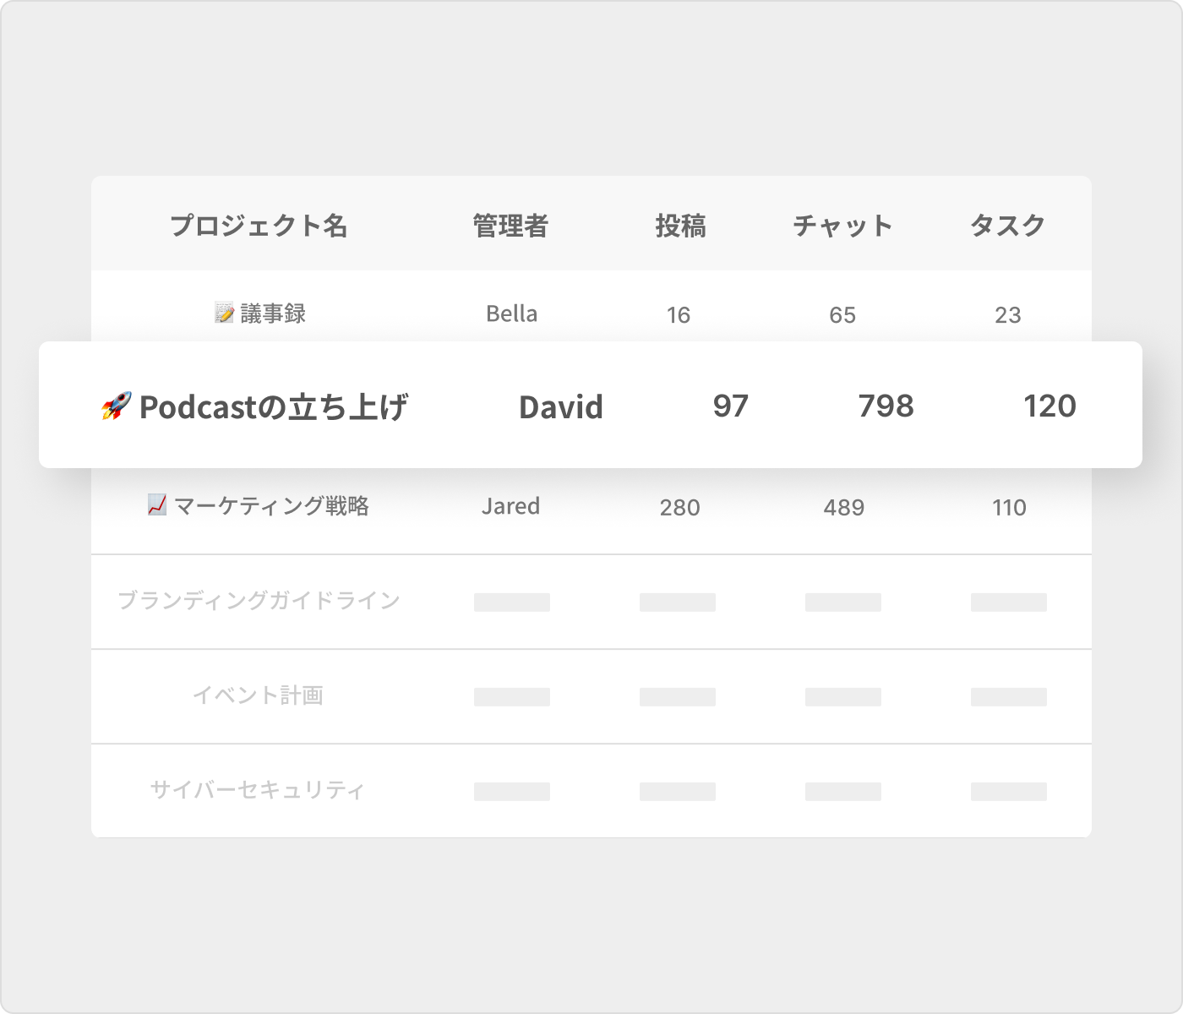Click the チャット column header
This screenshot has width=1183, height=1014.
(842, 226)
